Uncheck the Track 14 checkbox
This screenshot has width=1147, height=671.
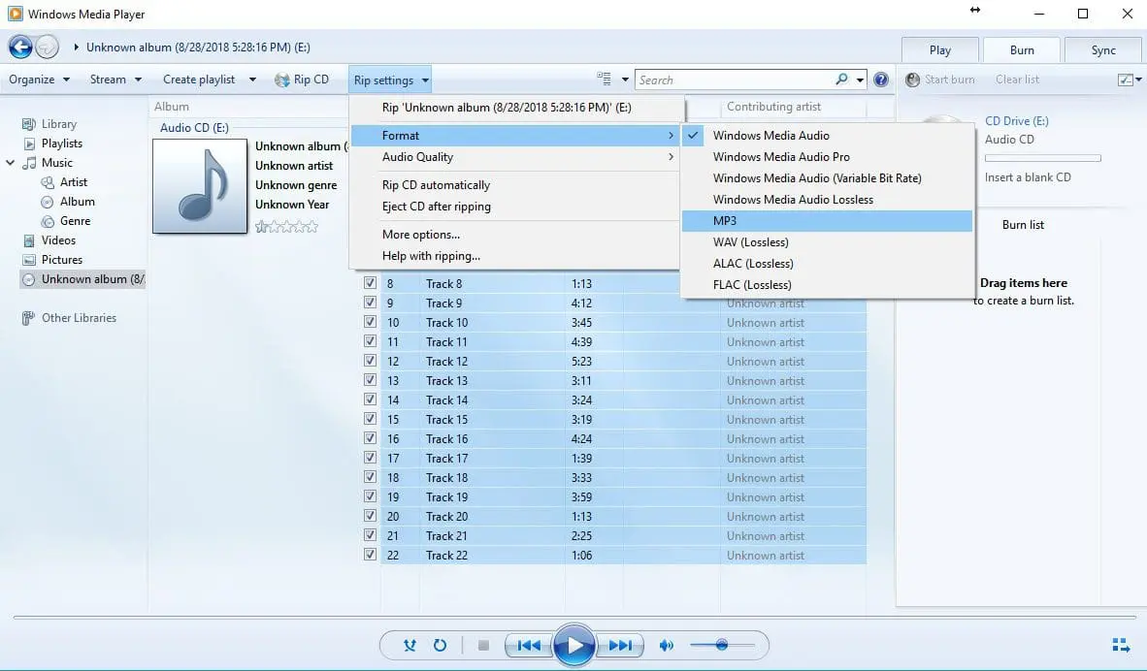click(370, 399)
